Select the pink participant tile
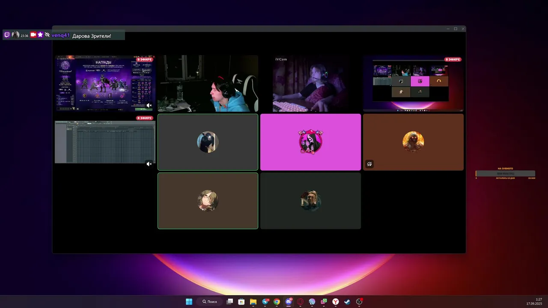This screenshot has width=548, height=308. (x=310, y=142)
